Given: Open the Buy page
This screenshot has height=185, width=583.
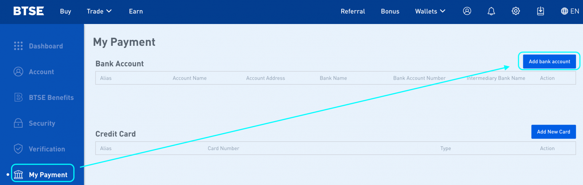Looking at the screenshot, I should (x=66, y=11).
